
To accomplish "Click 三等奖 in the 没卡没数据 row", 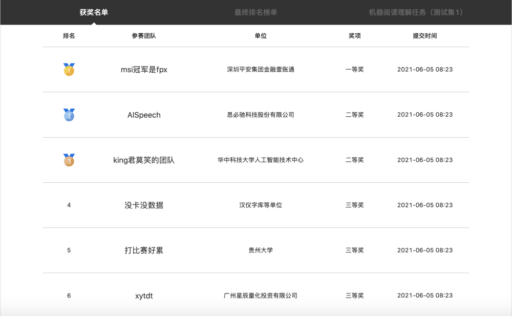I will point(355,205).
